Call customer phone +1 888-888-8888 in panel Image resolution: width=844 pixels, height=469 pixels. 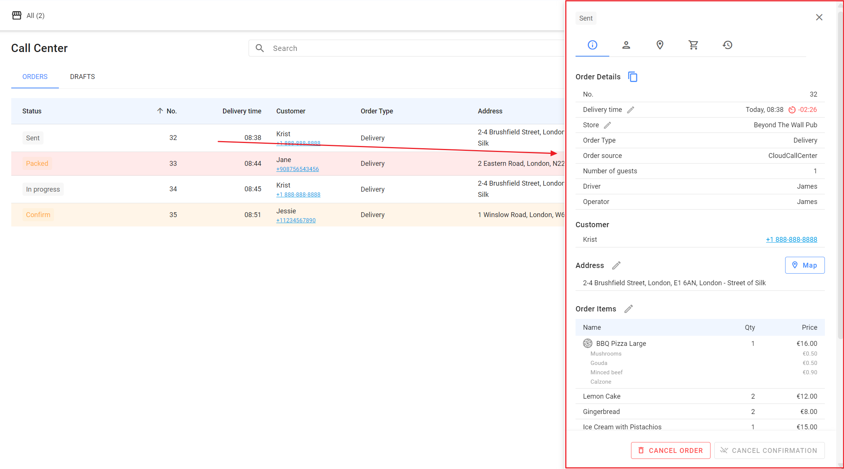(792, 240)
